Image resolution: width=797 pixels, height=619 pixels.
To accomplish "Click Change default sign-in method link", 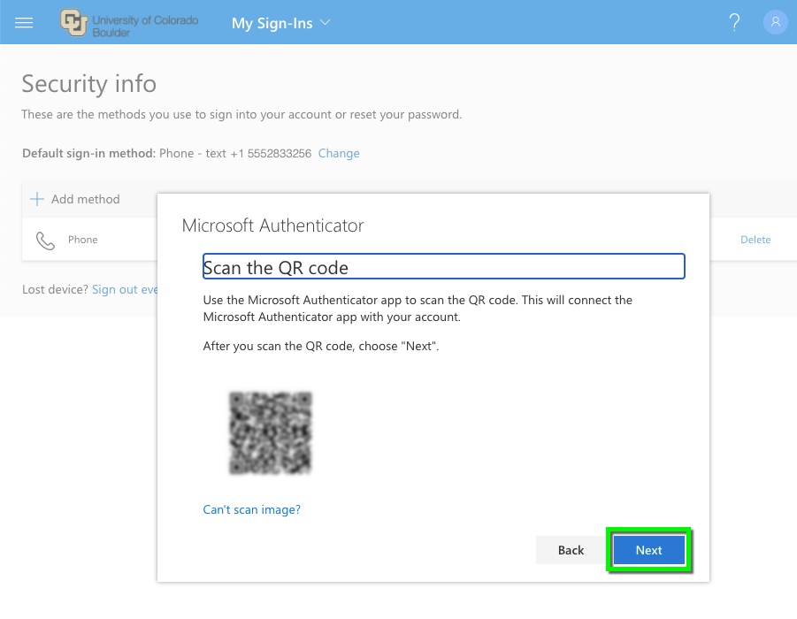I will pos(339,154).
